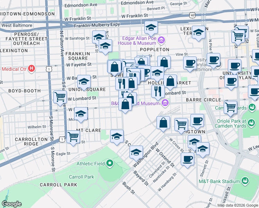This screenshot has height=208, width=259.
Task: Select the shopping bag marker at Hollins Market
Action: pos(170,81)
